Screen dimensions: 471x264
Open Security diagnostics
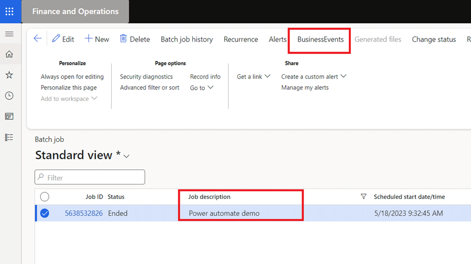(146, 76)
